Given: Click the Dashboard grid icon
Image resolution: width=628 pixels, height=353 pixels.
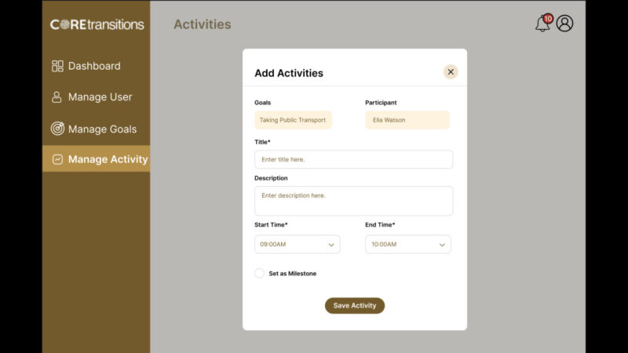Looking at the screenshot, I should pyautogui.click(x=57, y=66).
